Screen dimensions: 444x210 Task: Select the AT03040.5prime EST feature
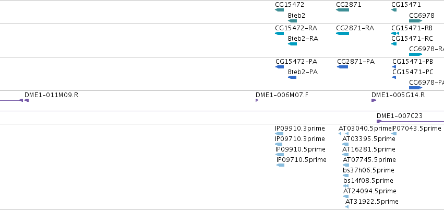coord(343,134)
